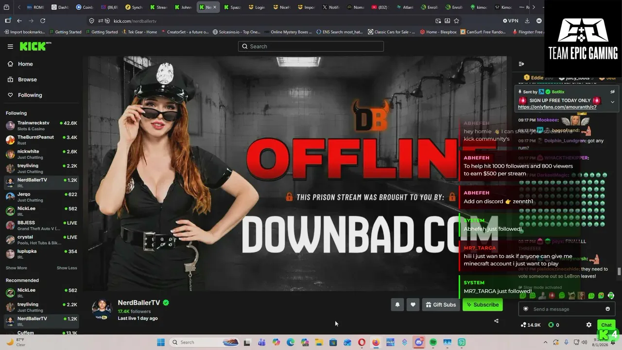The width and height of the screenshot is (622, 350).
Task: Open Jerqo channel in Following list
Action: [41, 196]
